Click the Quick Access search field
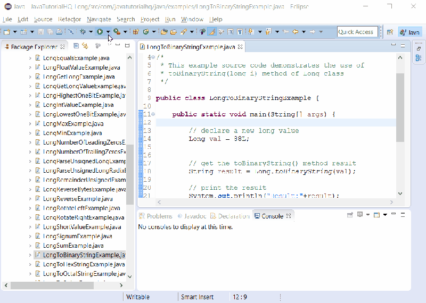The image size is (426, 303). [x=357, y=32]
